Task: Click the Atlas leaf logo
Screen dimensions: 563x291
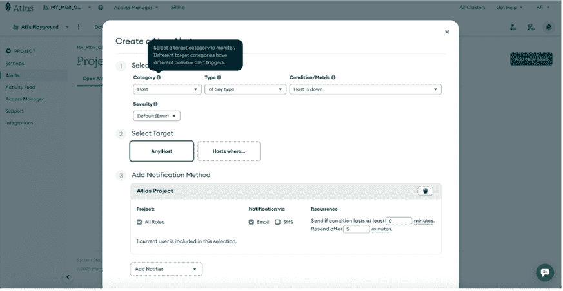Action: [x=8, y=7]
